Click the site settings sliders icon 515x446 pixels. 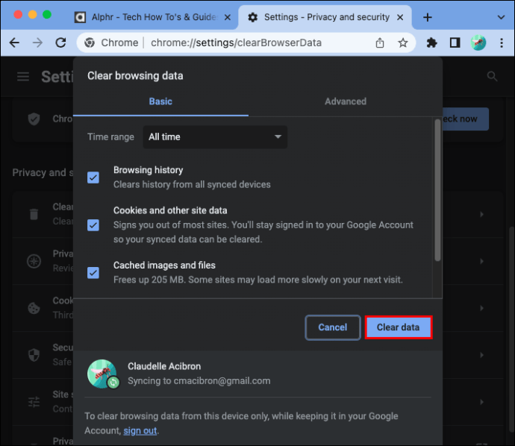click(x=34, y=402)
